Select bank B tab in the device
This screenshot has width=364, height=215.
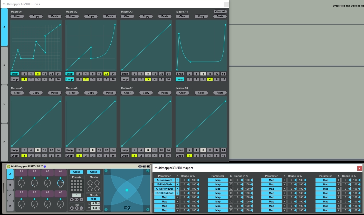[10, 184]
